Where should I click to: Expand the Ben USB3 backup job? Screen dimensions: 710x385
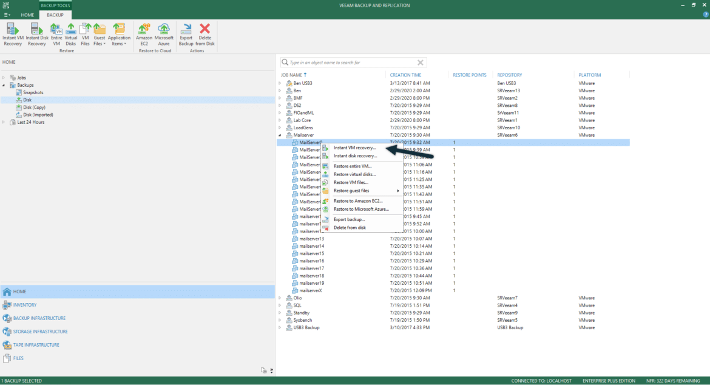tap(280, 83)
